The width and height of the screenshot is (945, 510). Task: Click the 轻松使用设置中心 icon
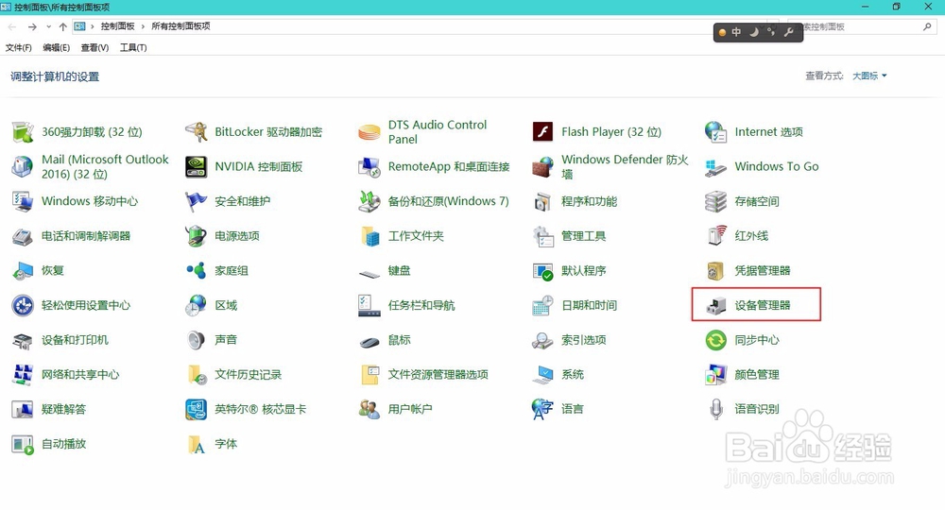(23, 305)
